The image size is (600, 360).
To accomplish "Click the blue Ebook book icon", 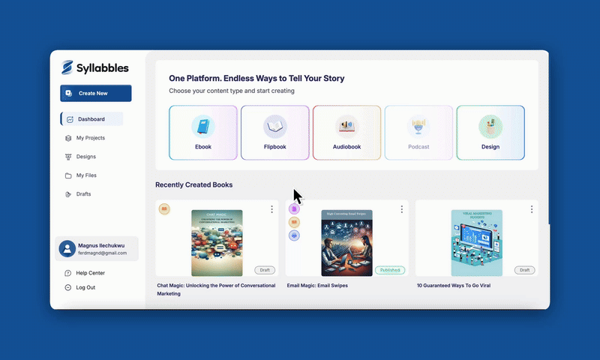I will point(202,126).
